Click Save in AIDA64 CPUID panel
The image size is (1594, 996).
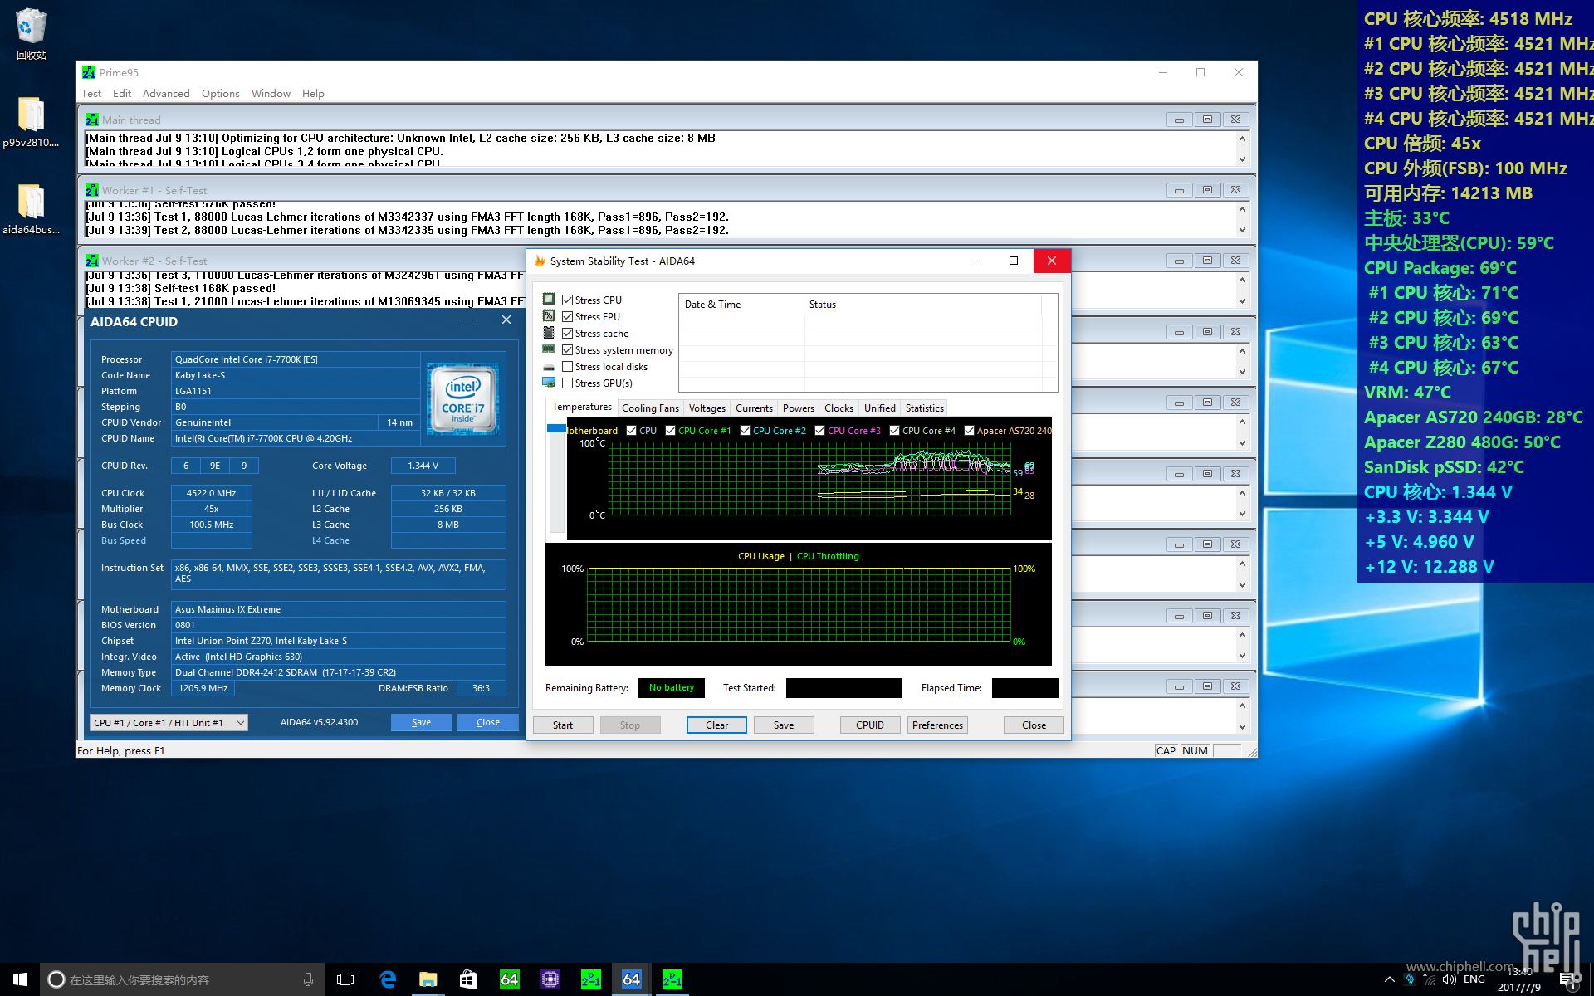[422, 723]
